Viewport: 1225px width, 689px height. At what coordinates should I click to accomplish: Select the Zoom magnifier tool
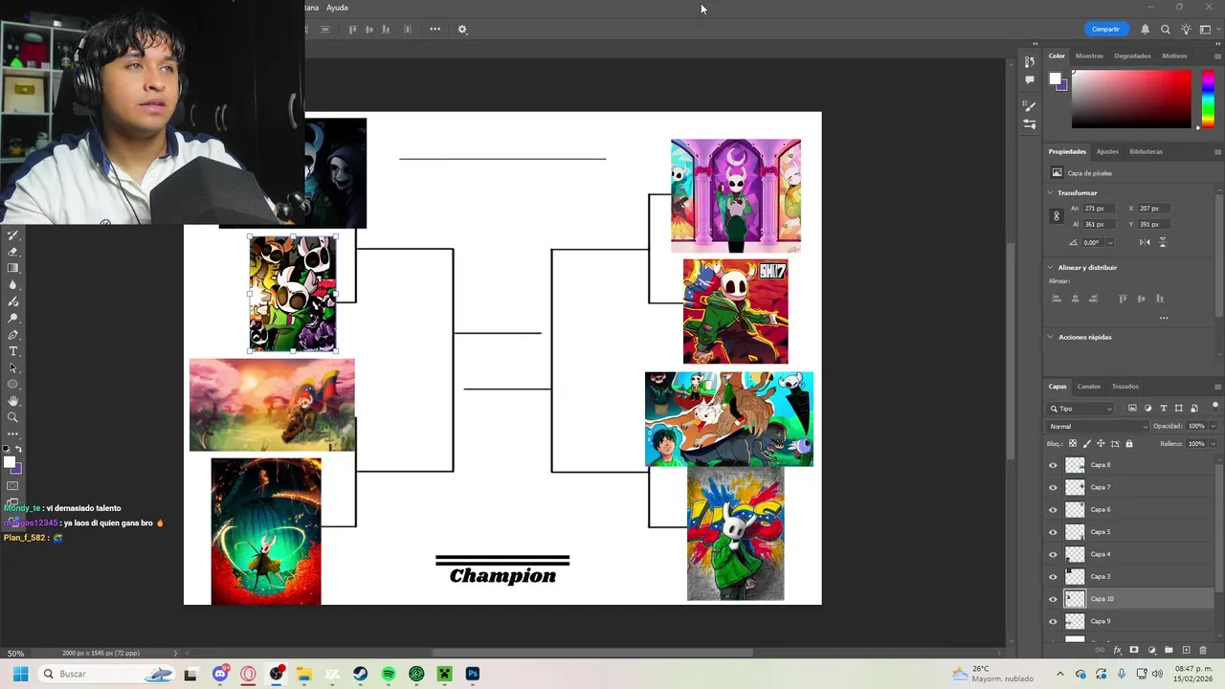click(13, 416)
